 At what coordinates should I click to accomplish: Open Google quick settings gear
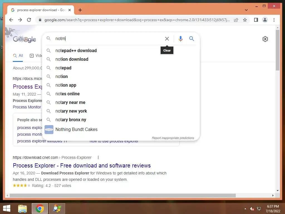pyautogui.click(x=265, y=39)
